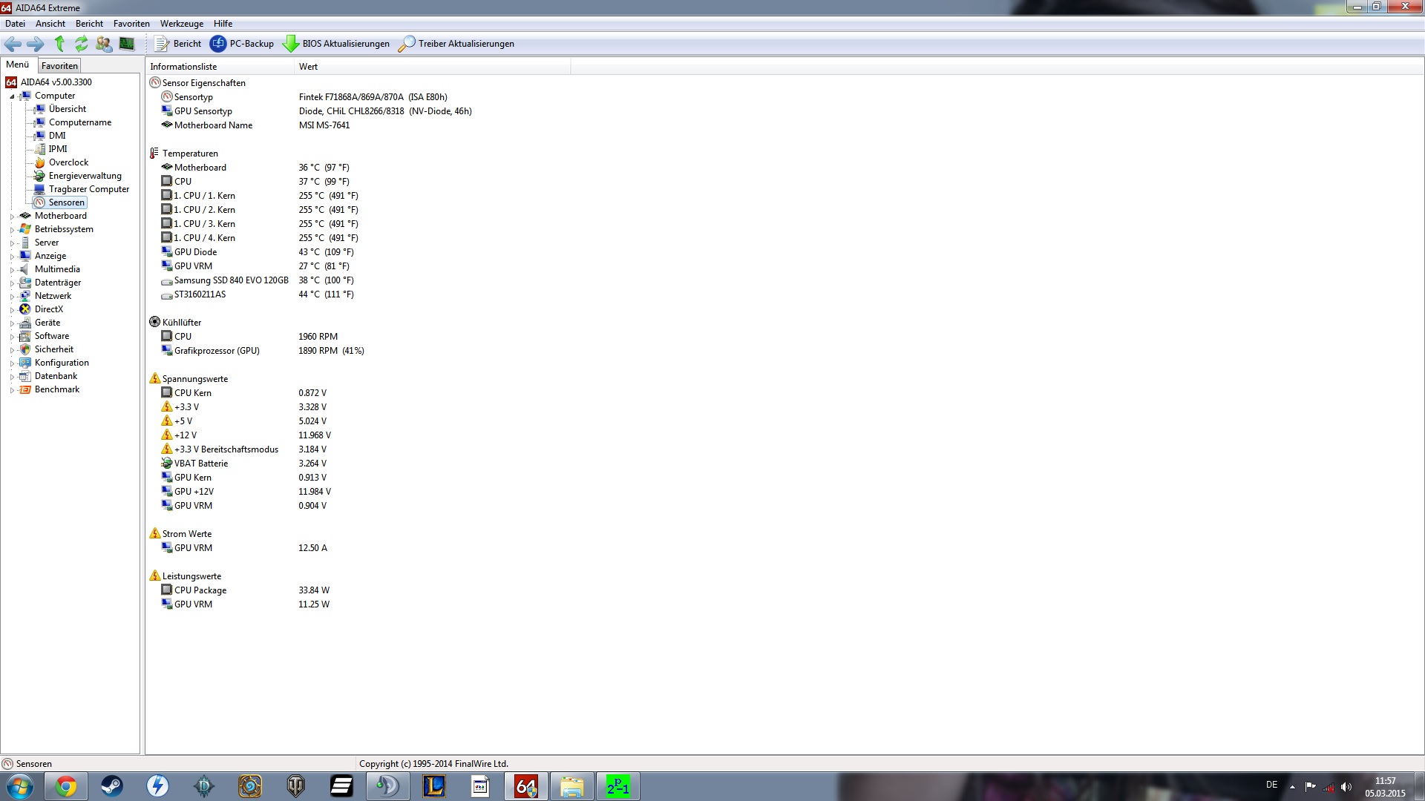1425x801 pixels.
Task: Expand the Datenträger tree node
Action: point(12,283)
